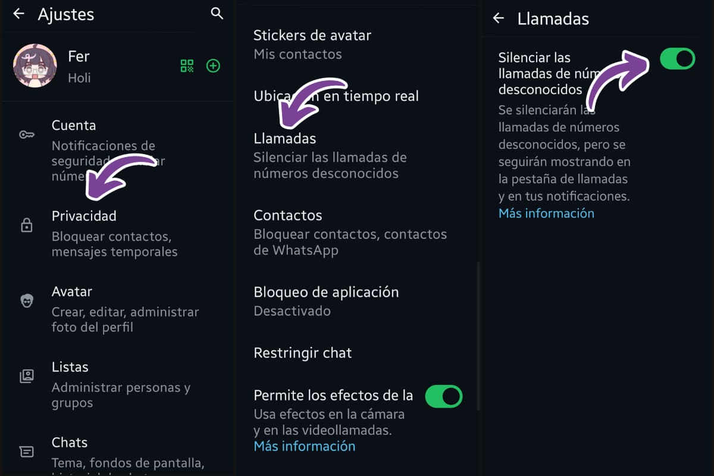The image size is (714, 476).
Task: Disable silenciar llamadas de números desconocidos
Action: (x=677, y=58)
